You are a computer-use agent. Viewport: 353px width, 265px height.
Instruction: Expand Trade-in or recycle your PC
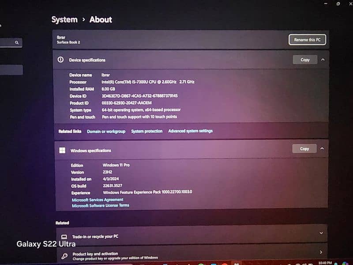tap(321, 233)
